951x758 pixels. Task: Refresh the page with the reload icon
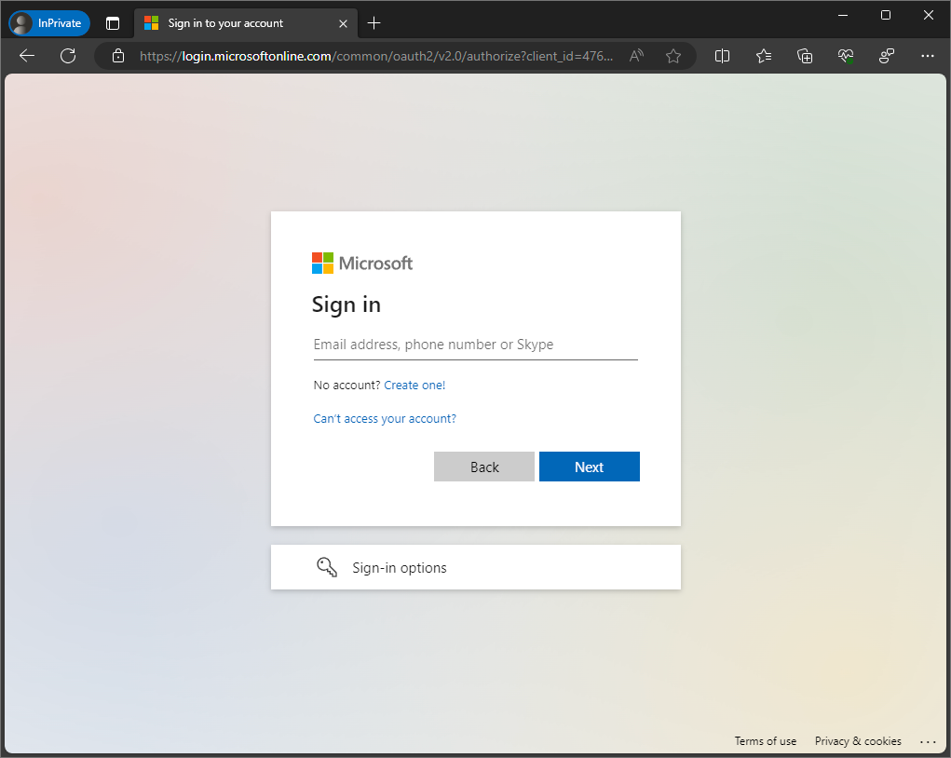click(x=68, y=56)
